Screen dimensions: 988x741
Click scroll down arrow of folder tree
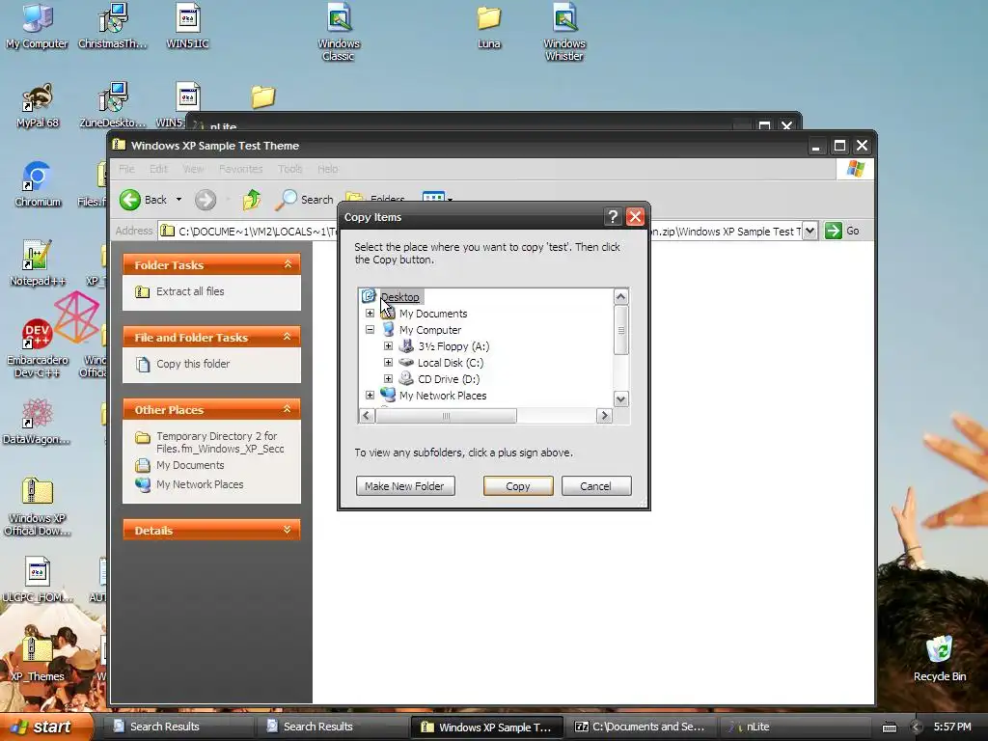click(620, 398)
